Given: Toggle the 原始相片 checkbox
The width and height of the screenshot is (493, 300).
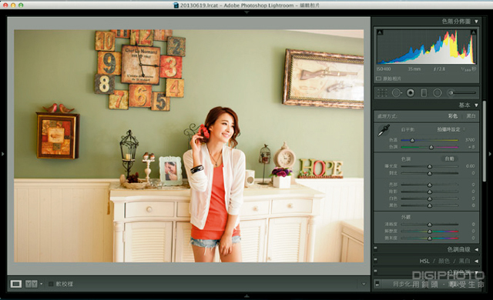Looking at the screenshot, I should 378,78.
